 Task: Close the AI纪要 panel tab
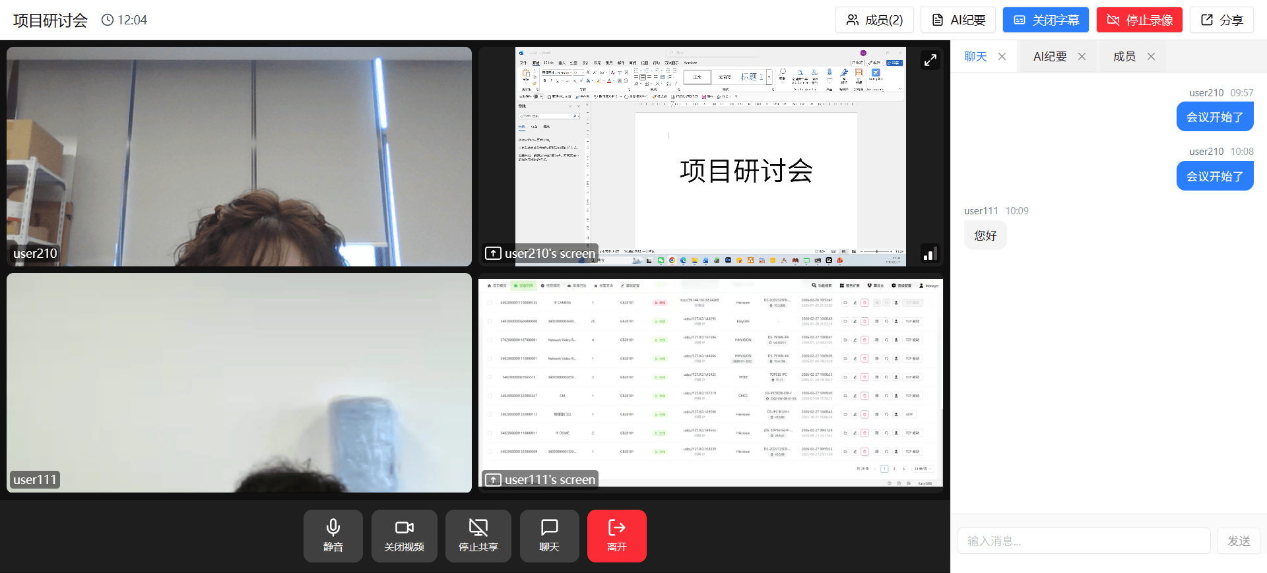[1082, 57]
